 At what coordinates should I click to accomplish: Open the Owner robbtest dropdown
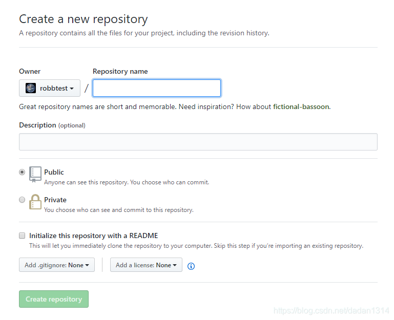(x=50, y=88)
